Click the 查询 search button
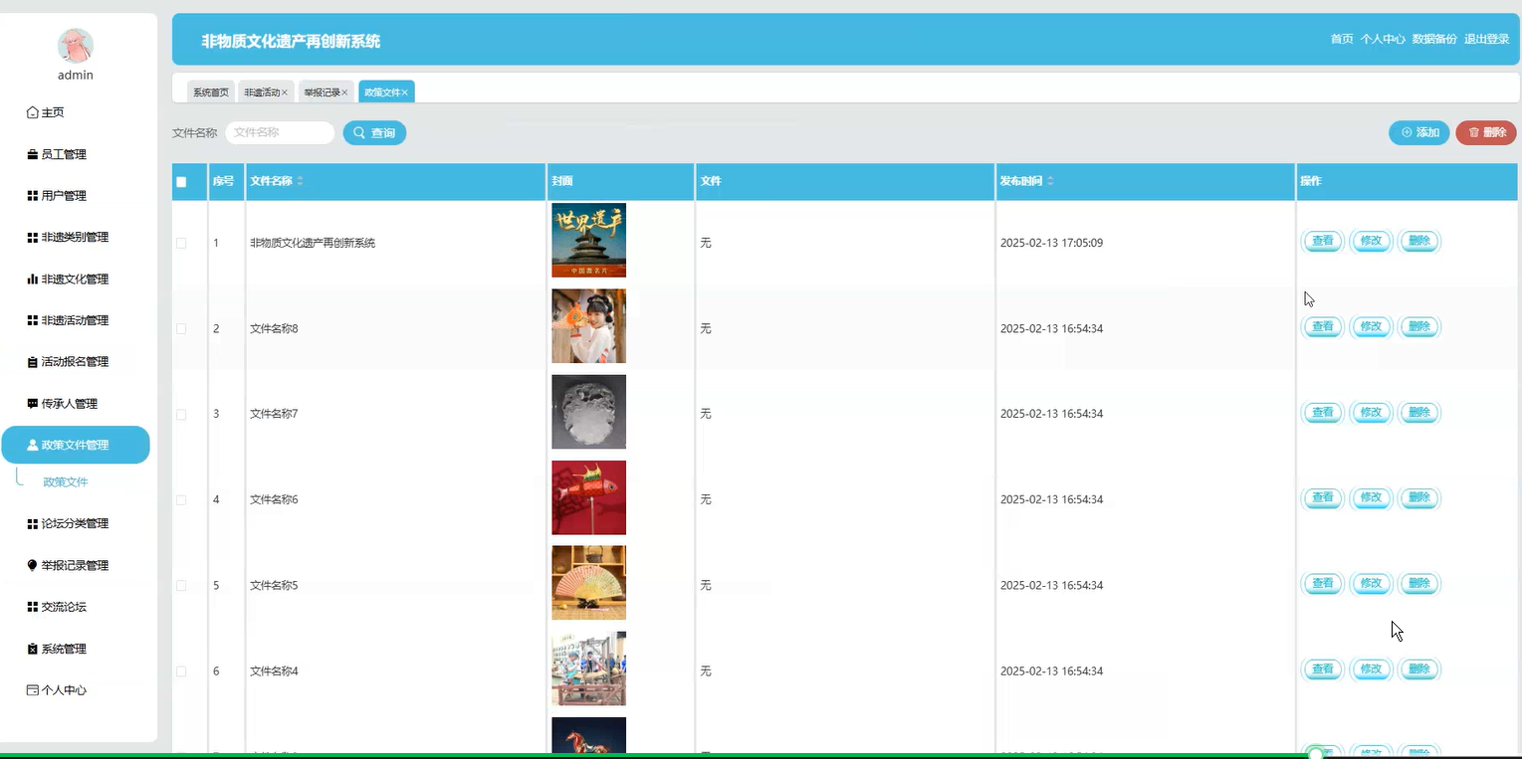The image size is (1522, 759). click(x=374, y=132)
